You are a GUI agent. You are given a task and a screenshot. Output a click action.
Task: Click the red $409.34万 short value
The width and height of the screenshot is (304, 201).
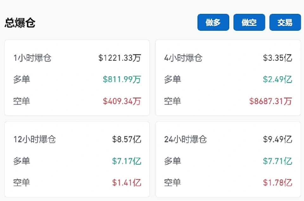[122, 101]
